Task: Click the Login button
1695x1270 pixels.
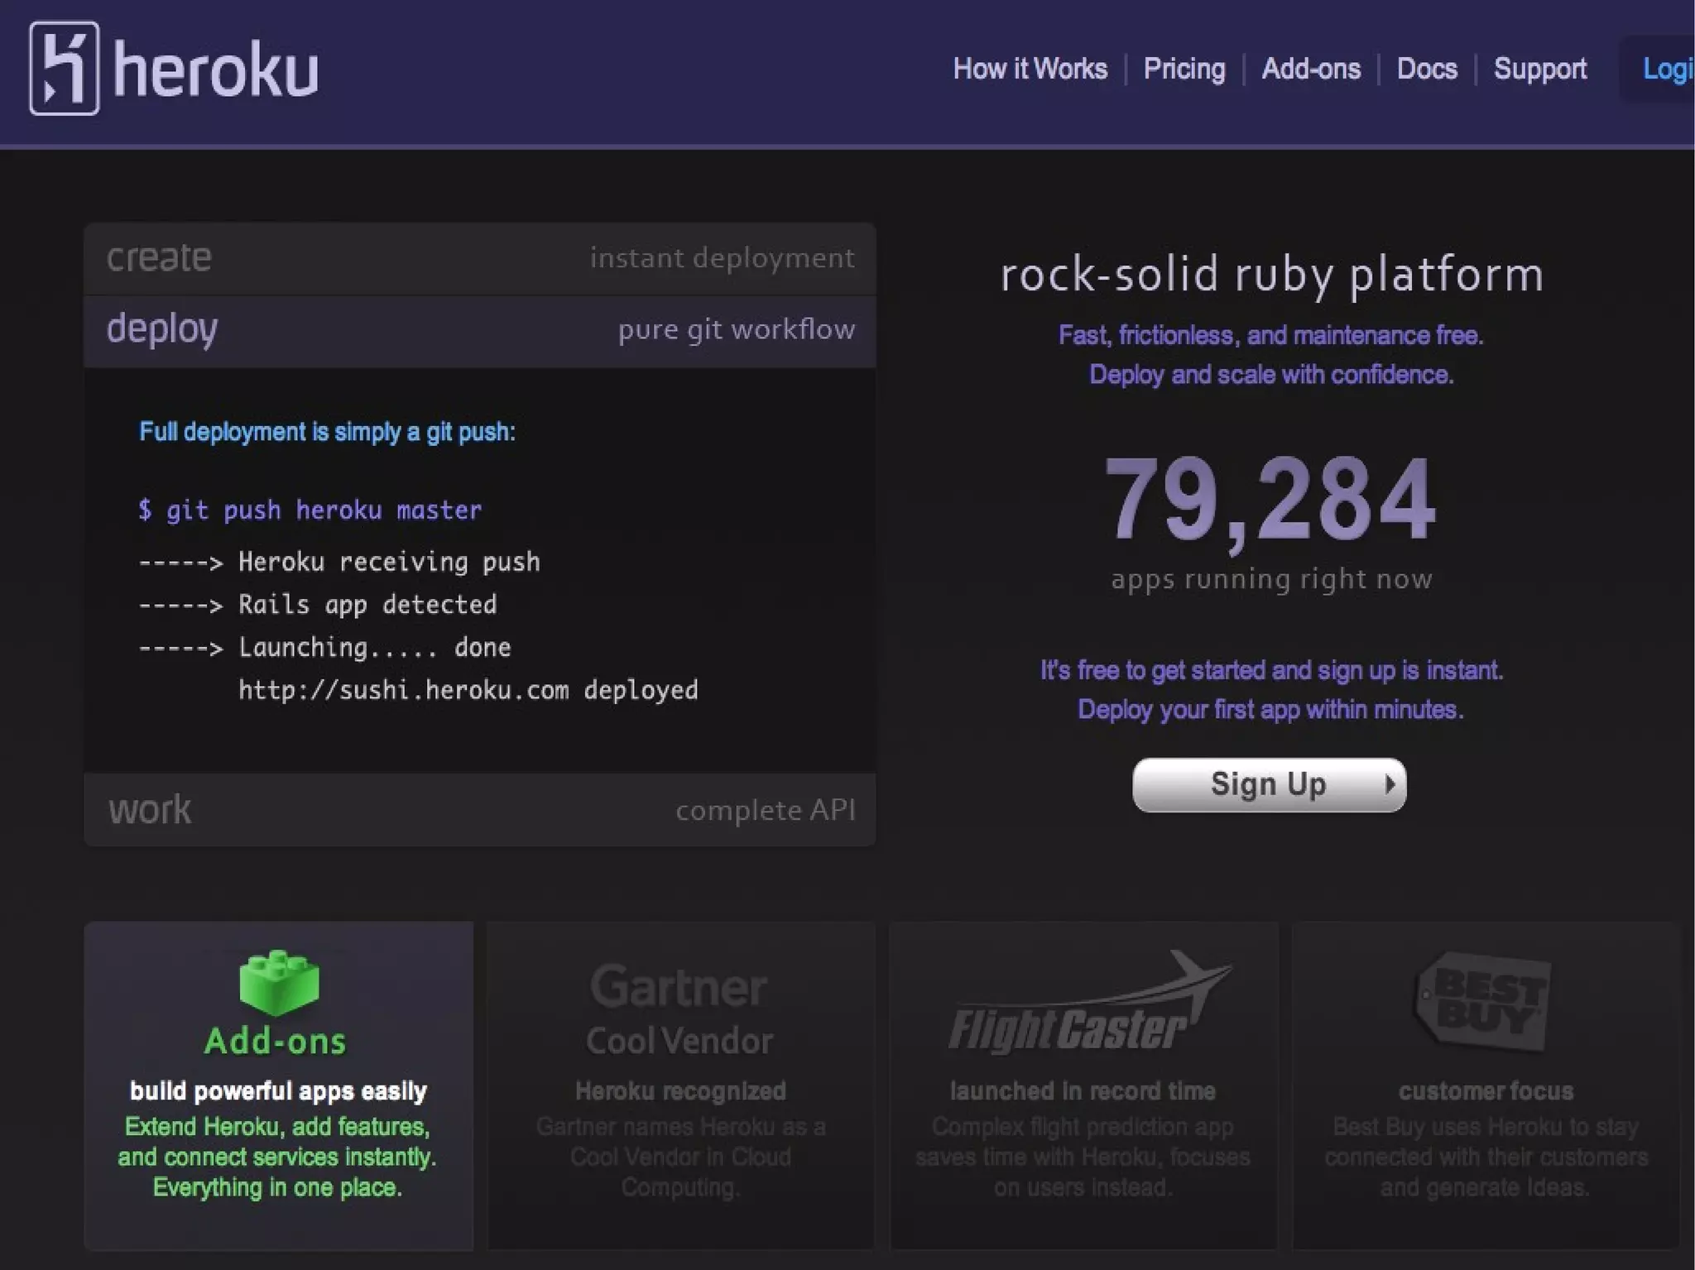Action: (1665, 69)
